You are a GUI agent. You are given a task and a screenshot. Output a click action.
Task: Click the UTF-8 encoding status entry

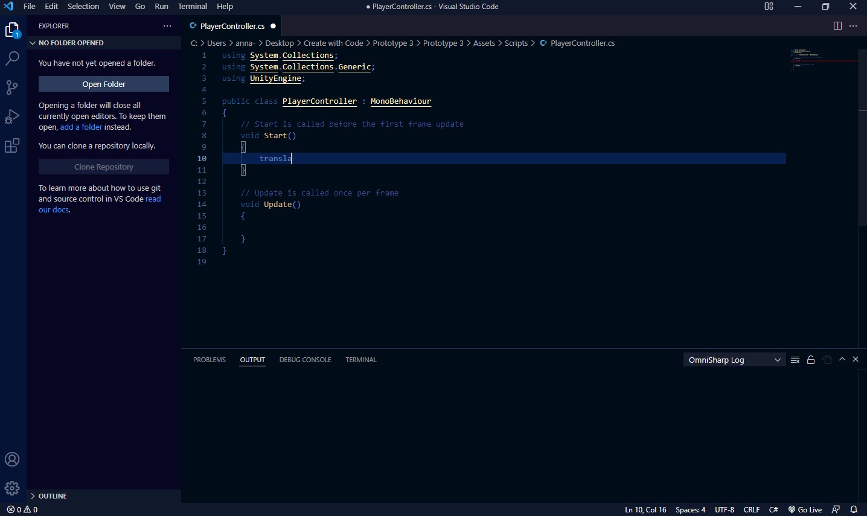click(x=725, y=509)
